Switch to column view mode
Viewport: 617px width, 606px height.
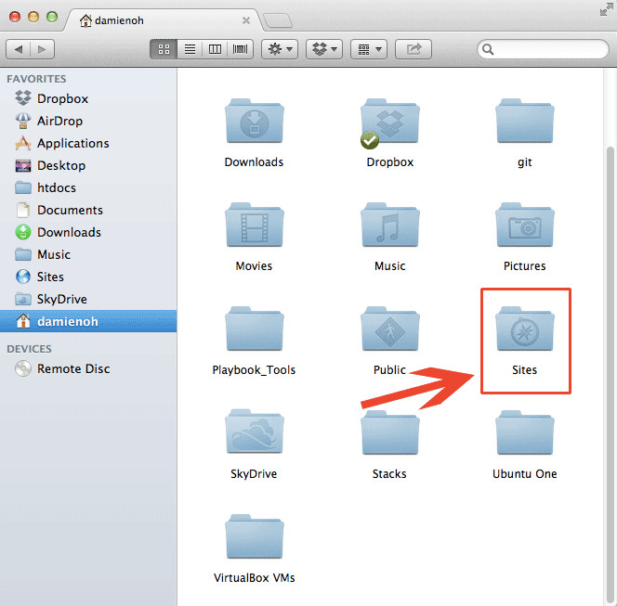pyautogui.click(x=215, y=49)
